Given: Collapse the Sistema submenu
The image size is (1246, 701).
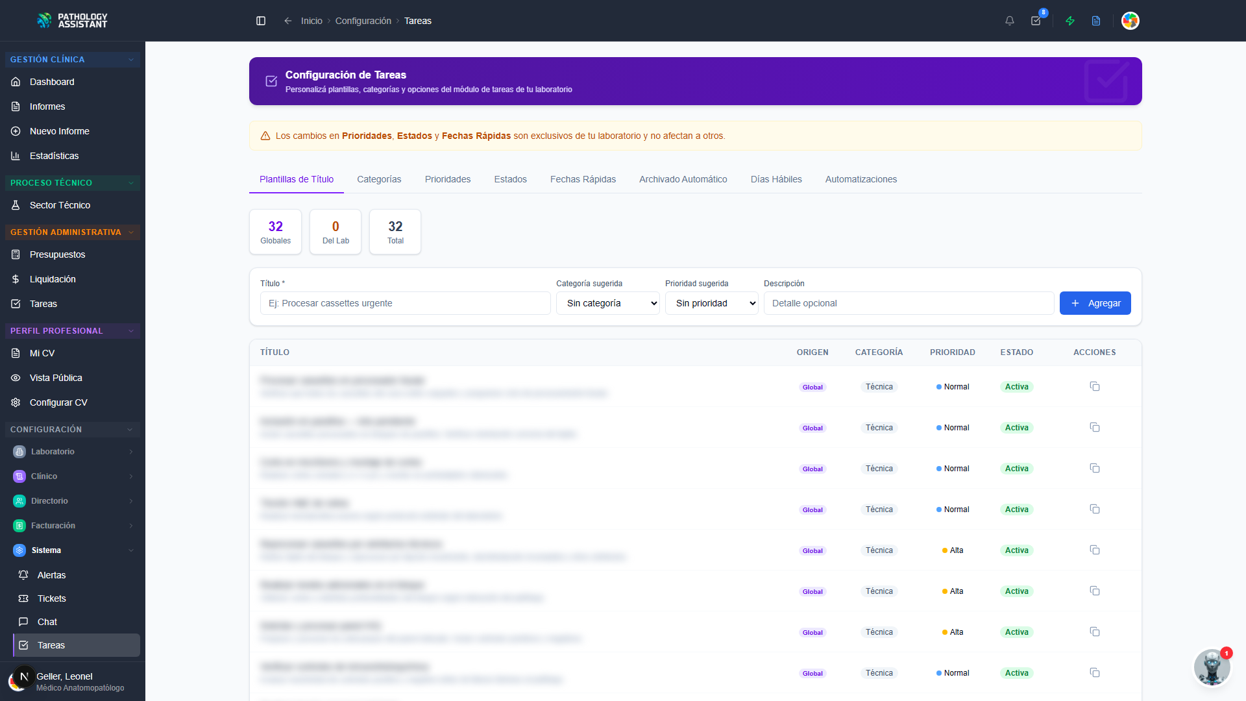Looking at the screenshot, I should coord(73,550).
